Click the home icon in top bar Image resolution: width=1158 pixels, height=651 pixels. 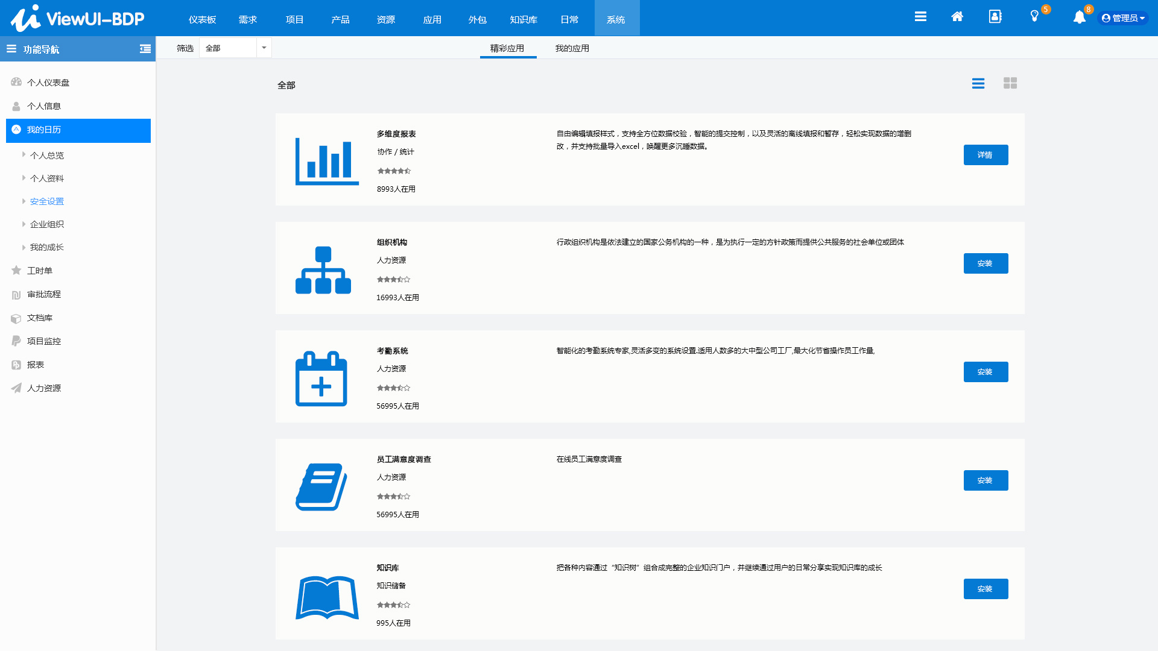[957, 17]
